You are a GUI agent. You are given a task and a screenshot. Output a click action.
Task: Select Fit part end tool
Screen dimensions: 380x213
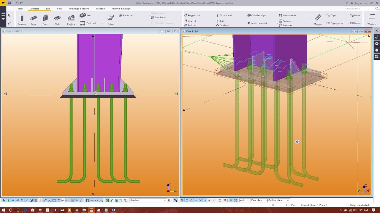pos(224,15)
